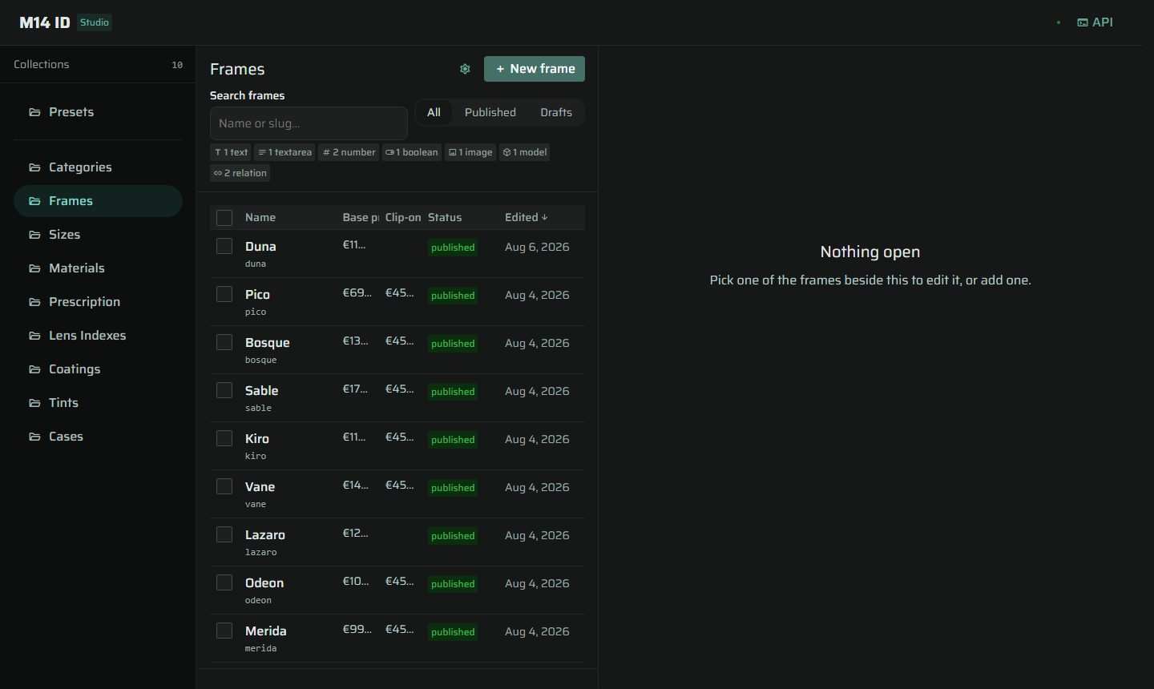Check the Vane frame checkbox
The height and width of the screenshot is (689, 1154).
click(224, 486)
